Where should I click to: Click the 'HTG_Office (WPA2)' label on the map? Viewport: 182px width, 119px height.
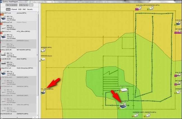47,89
